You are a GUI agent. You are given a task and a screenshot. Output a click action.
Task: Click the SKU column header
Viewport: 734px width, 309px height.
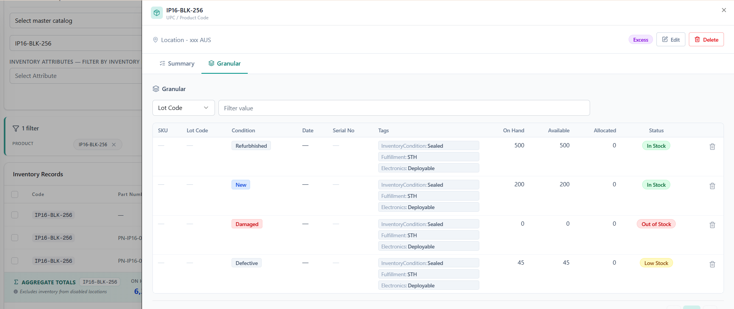(x=163, y=130)
